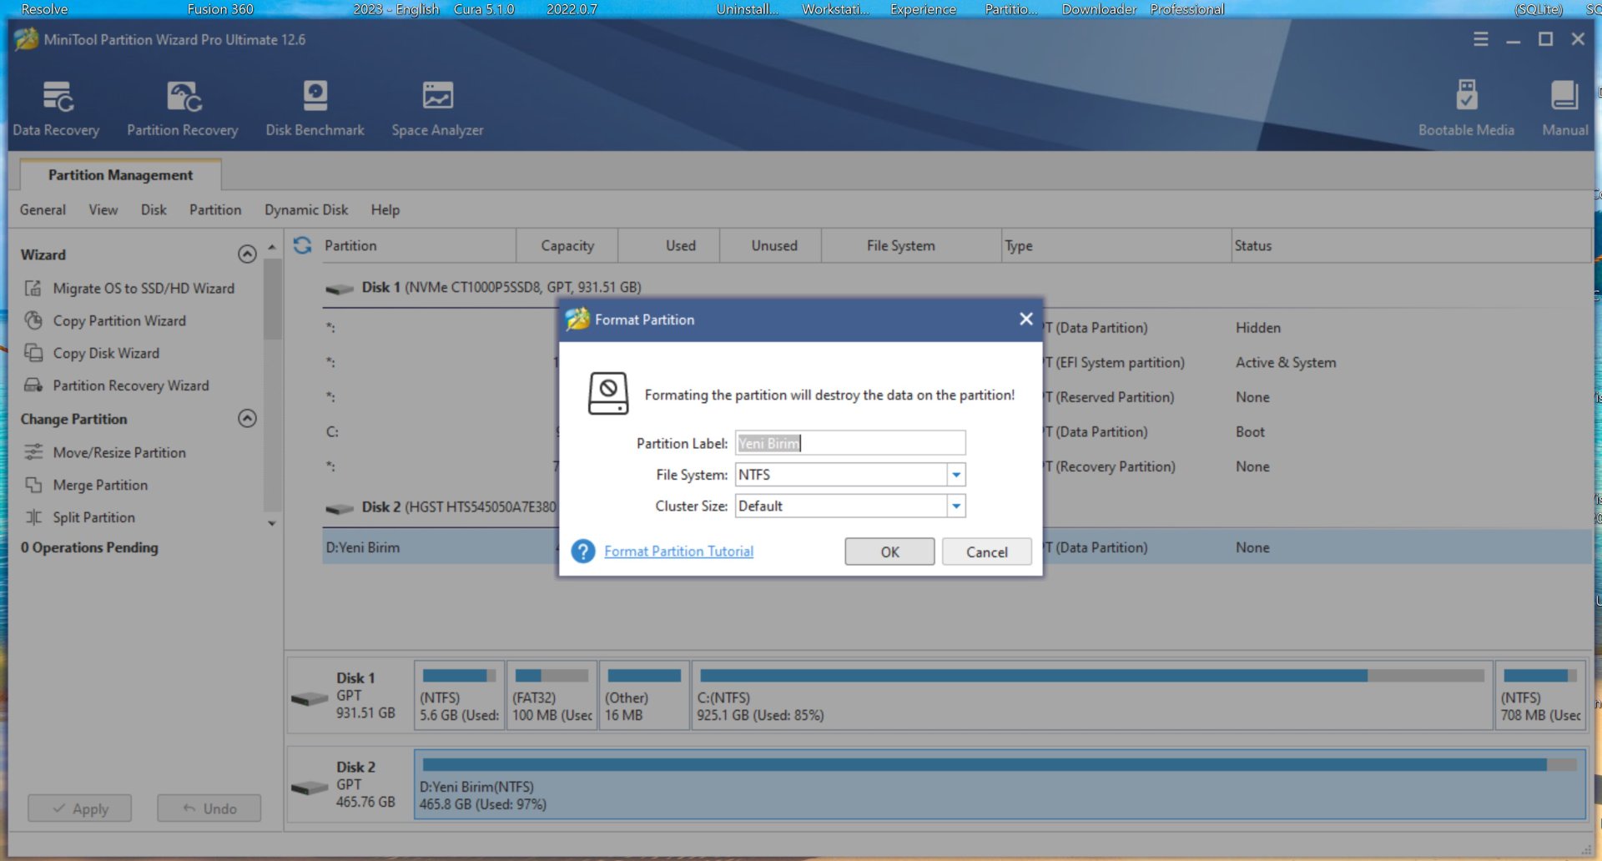Open Space Analyzer
Image resolution: width=1602 pixels, height=861 pixels.
pos(437,108)
